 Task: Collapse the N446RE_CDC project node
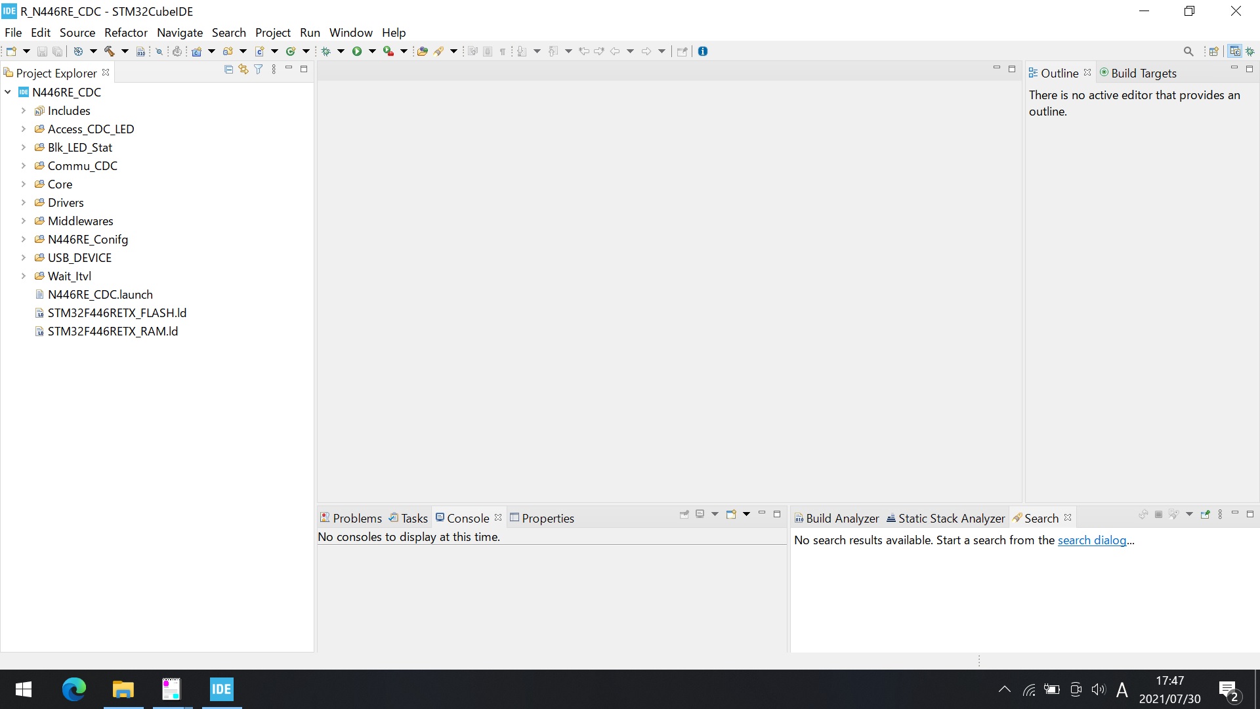(x=8, y=92)
